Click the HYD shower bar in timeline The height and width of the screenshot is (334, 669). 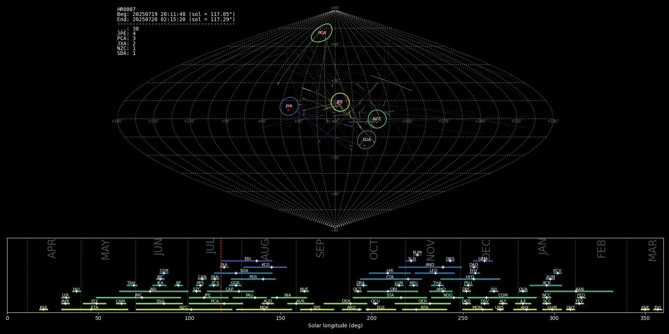[470, 279]
